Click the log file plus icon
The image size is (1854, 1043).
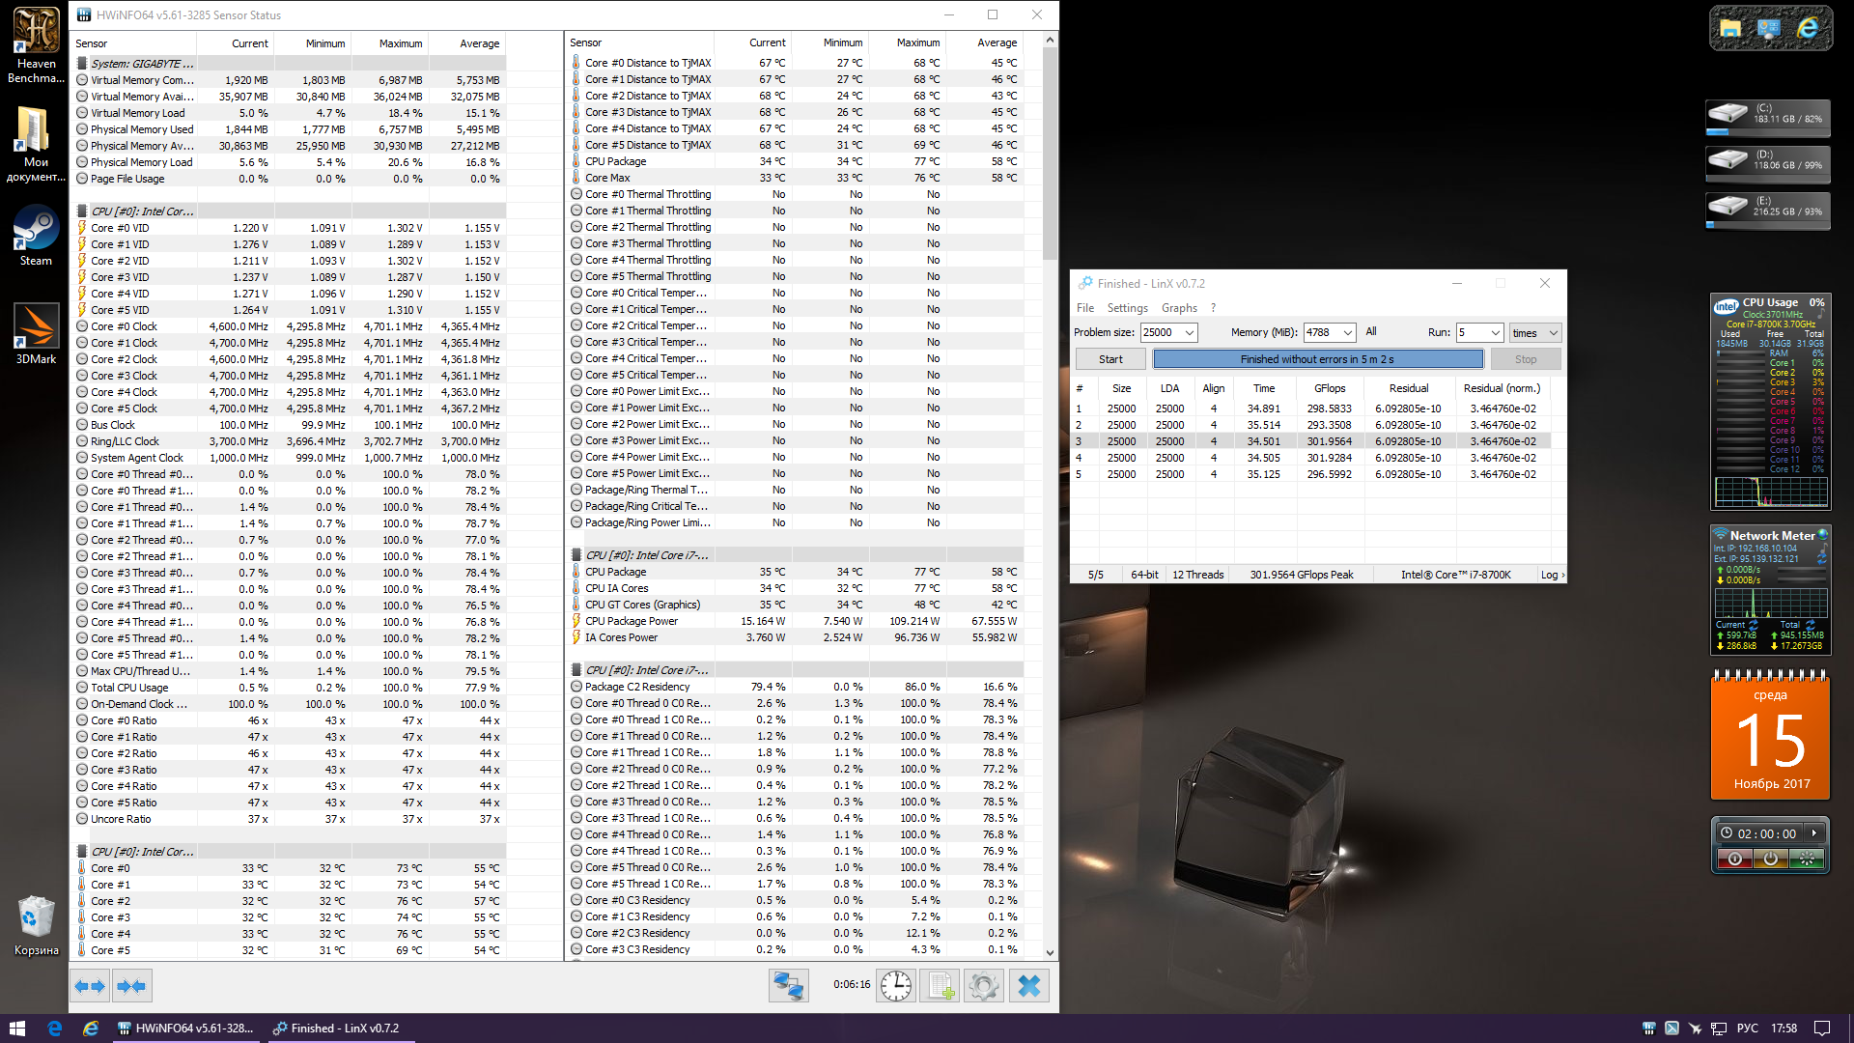[940, 986]
